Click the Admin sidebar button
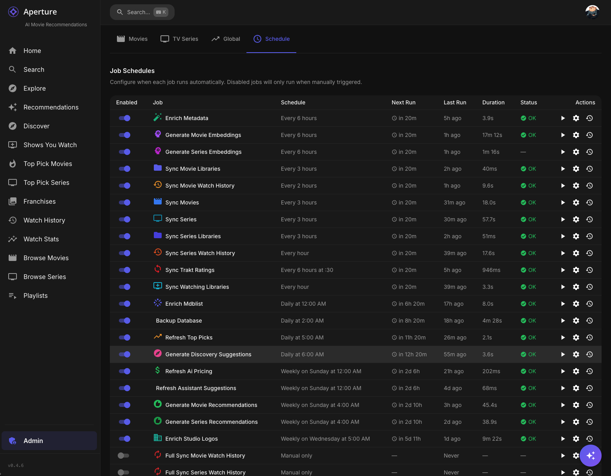The width and height of the screenshot is (611, 476). [49, 441]
